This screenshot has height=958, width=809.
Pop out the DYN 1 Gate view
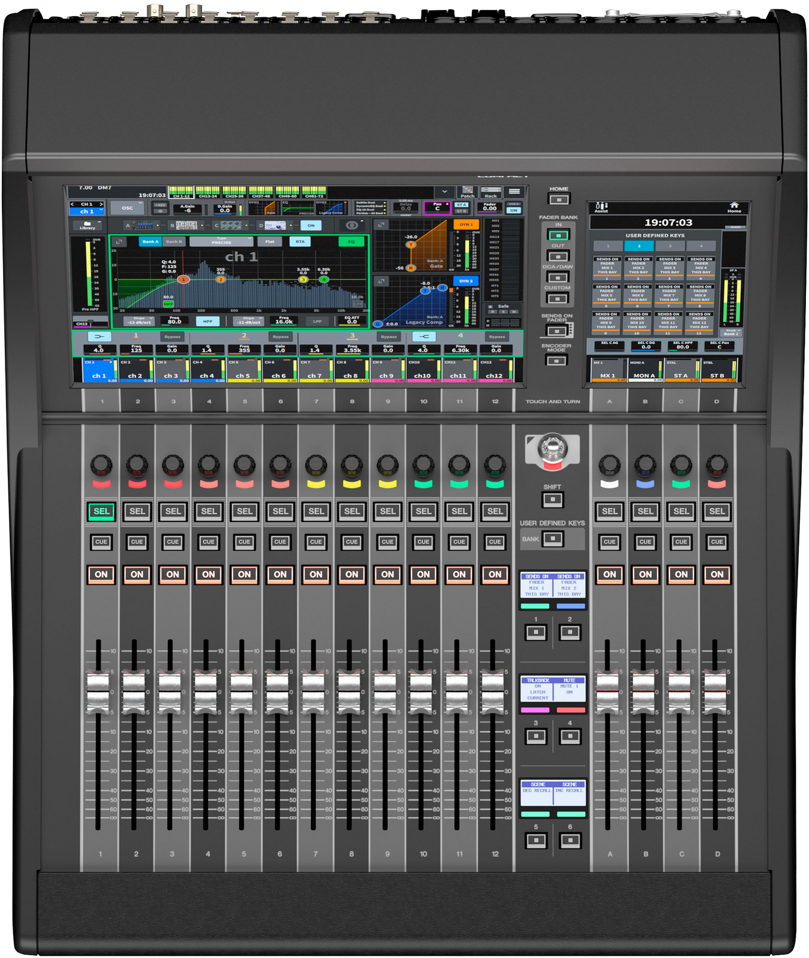(x=381, y=225)
